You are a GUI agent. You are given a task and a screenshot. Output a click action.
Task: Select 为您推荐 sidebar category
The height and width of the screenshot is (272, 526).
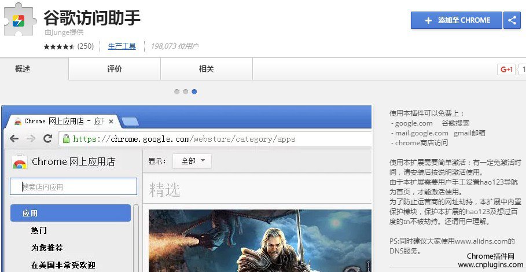point(47,248)
